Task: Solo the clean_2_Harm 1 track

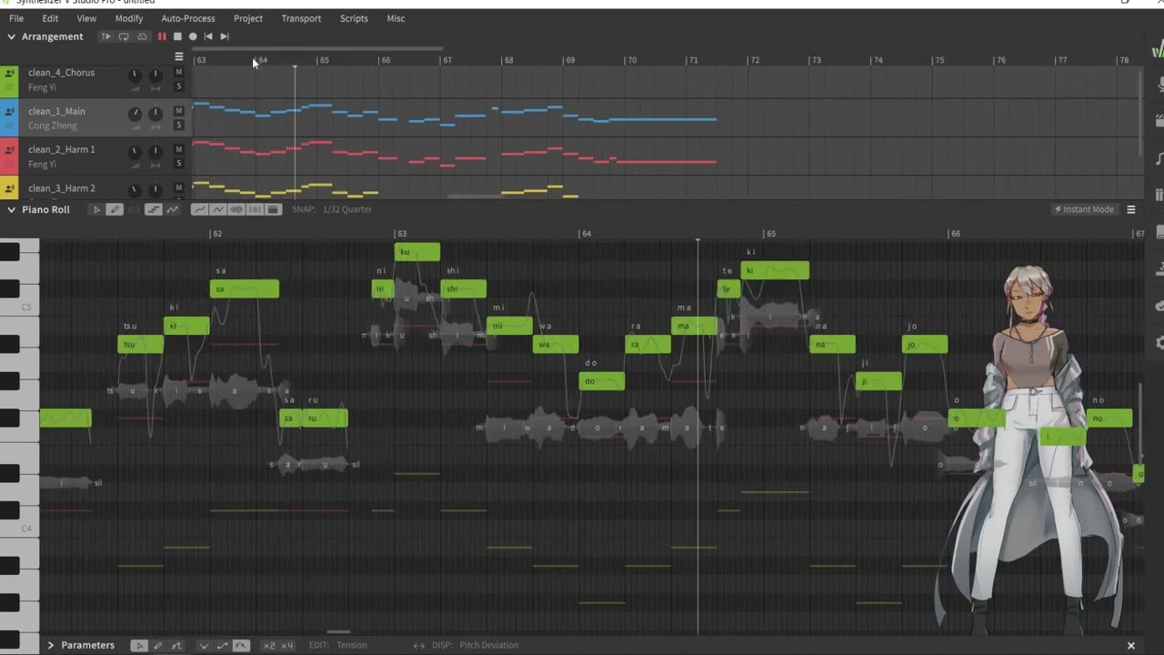Action: click(178, 164)
